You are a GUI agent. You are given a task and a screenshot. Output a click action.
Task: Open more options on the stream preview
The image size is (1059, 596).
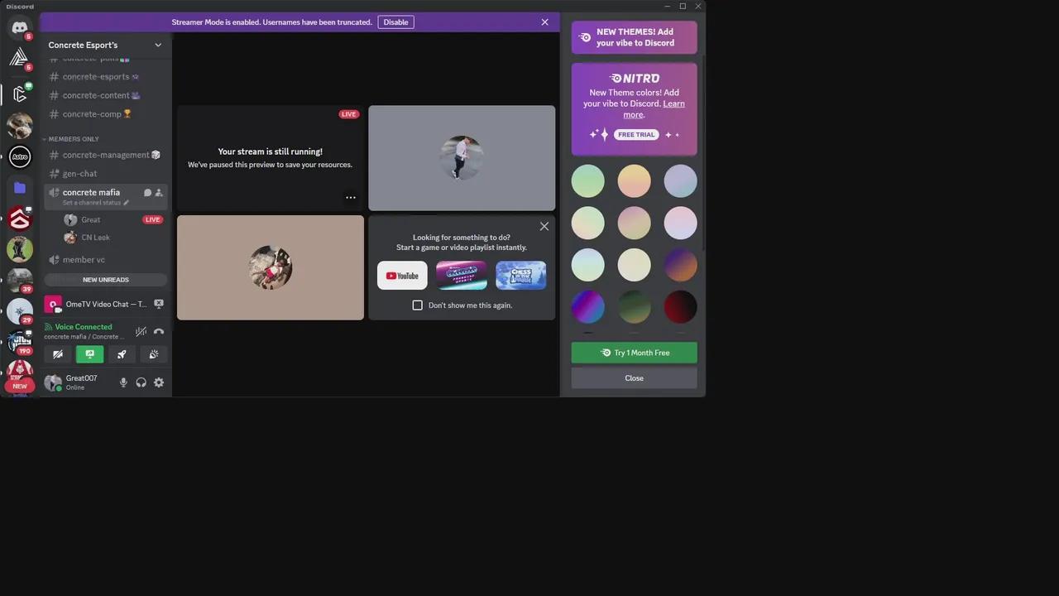[351, 198]
